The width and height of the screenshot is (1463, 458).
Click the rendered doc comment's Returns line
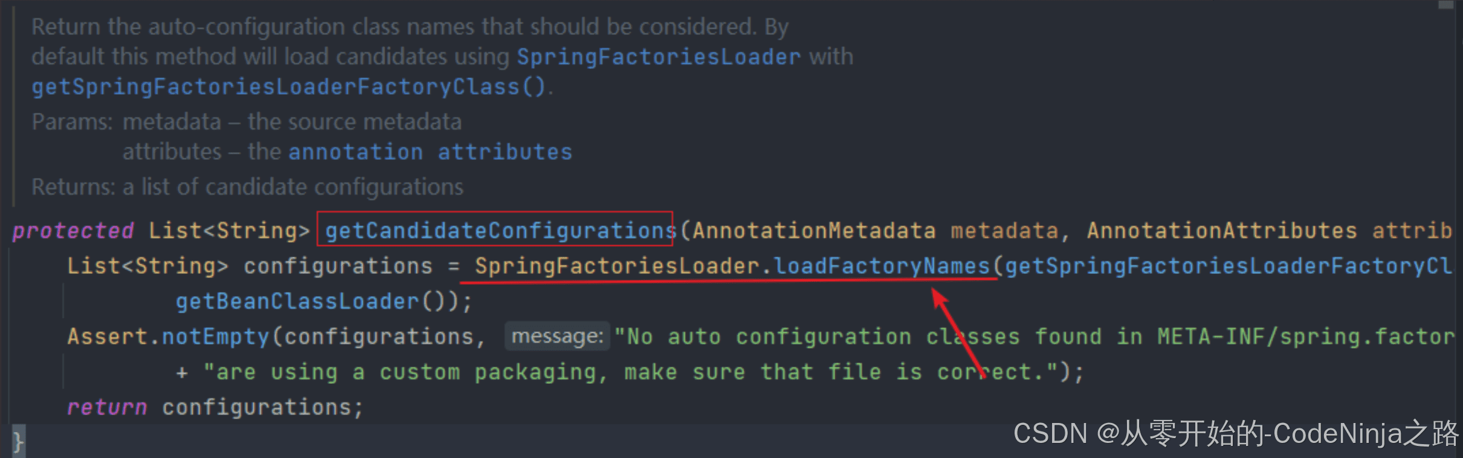[248, 187]
